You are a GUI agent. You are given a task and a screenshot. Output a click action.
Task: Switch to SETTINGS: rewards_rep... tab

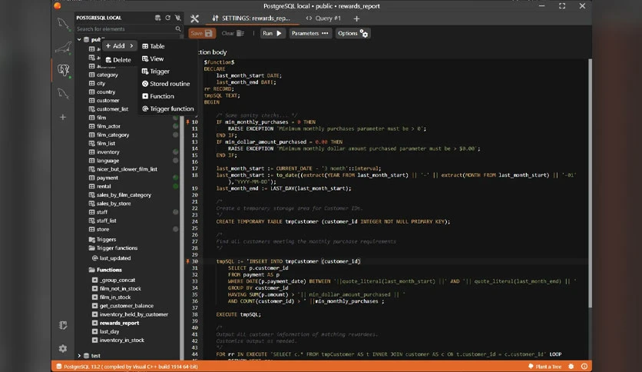pos(251,18)
